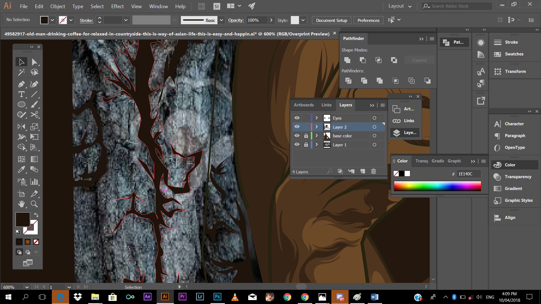Expand Layer 1 contents
The width and height of the screenshot is (541, 304).
point(317,145)
